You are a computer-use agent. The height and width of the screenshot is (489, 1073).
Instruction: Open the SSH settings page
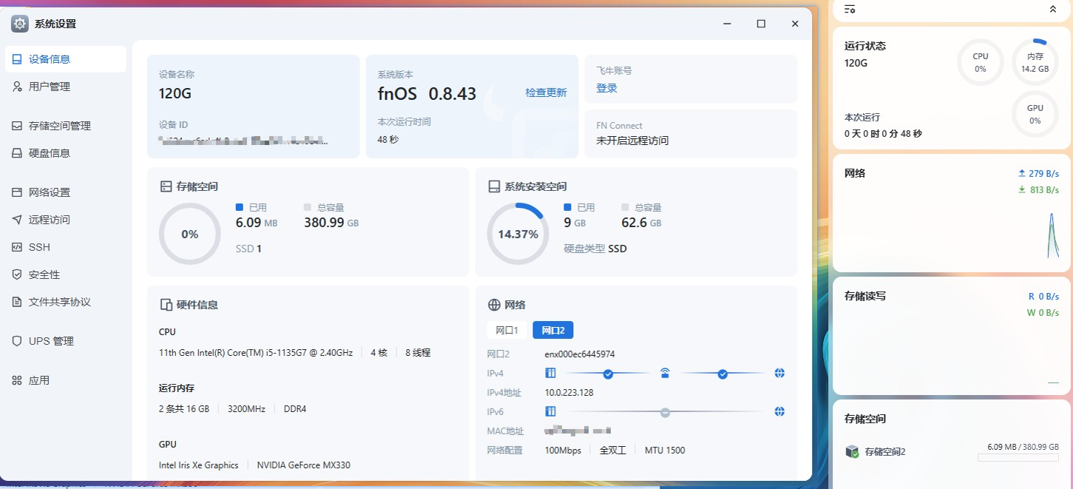(38, 247)
